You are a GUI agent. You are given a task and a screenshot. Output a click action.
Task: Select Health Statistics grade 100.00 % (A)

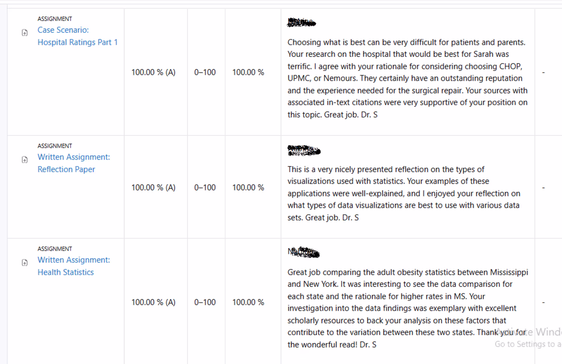(x=153, y=302)
